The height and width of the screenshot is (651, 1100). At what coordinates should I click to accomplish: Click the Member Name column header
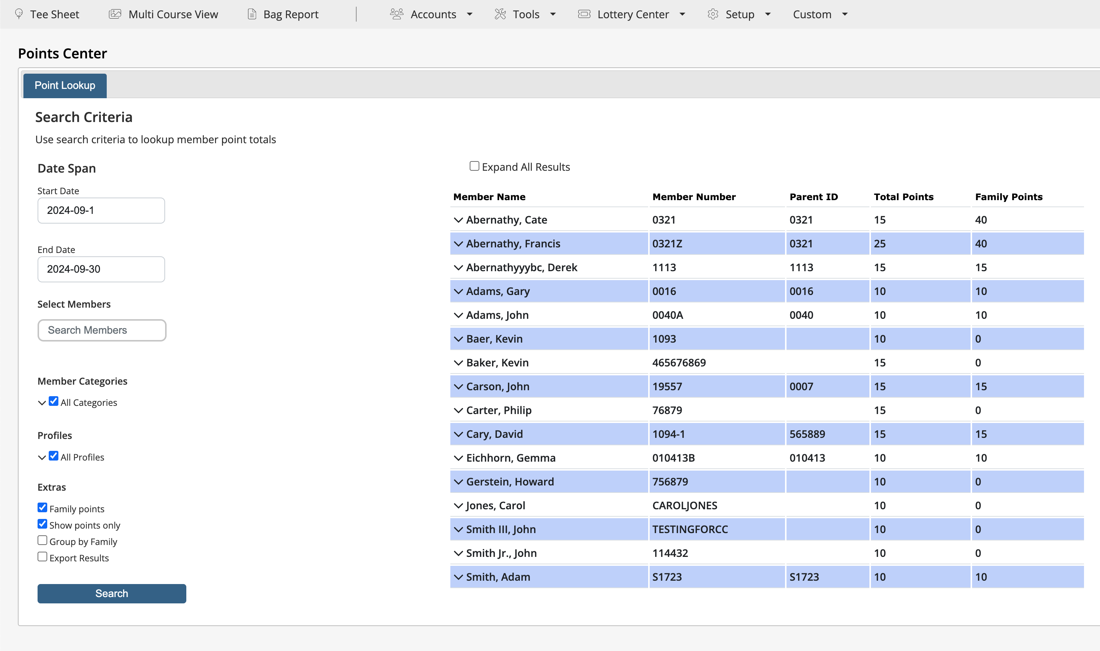click(x=489, y=197)
